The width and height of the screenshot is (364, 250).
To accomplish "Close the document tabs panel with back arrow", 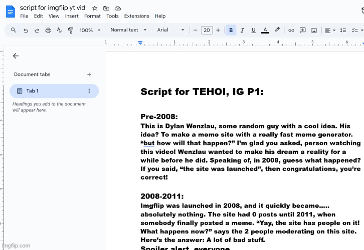I will (x=16, y=56).
